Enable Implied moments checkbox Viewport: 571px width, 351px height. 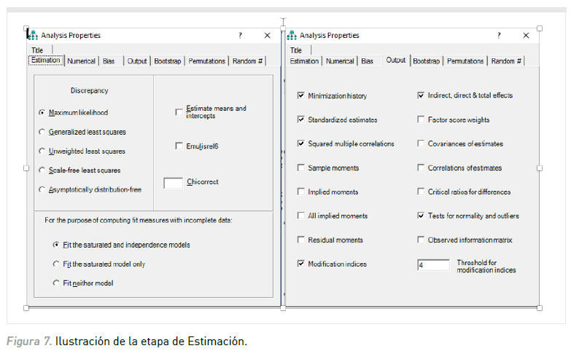click(300, 192)
